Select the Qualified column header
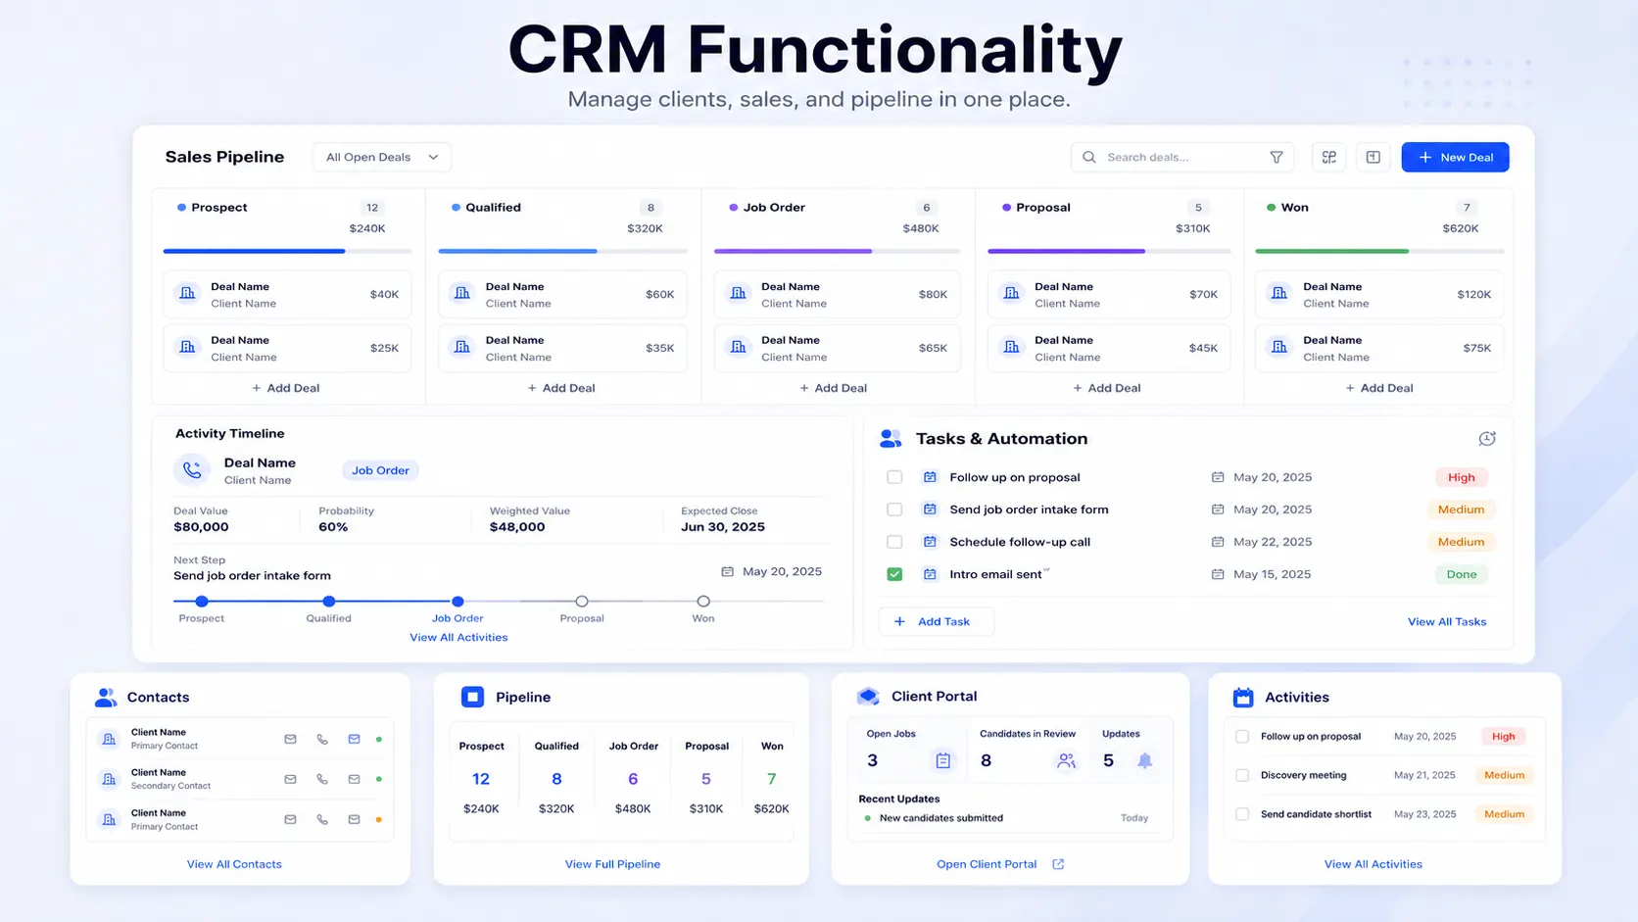Viewport: 1638px width, 922px height. 493,208
